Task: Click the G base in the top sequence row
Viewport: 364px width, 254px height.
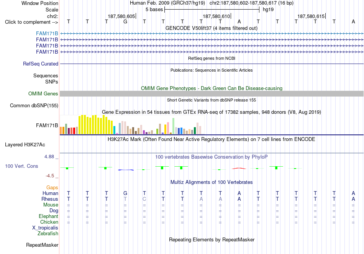Action: click(x=125, y=21)
